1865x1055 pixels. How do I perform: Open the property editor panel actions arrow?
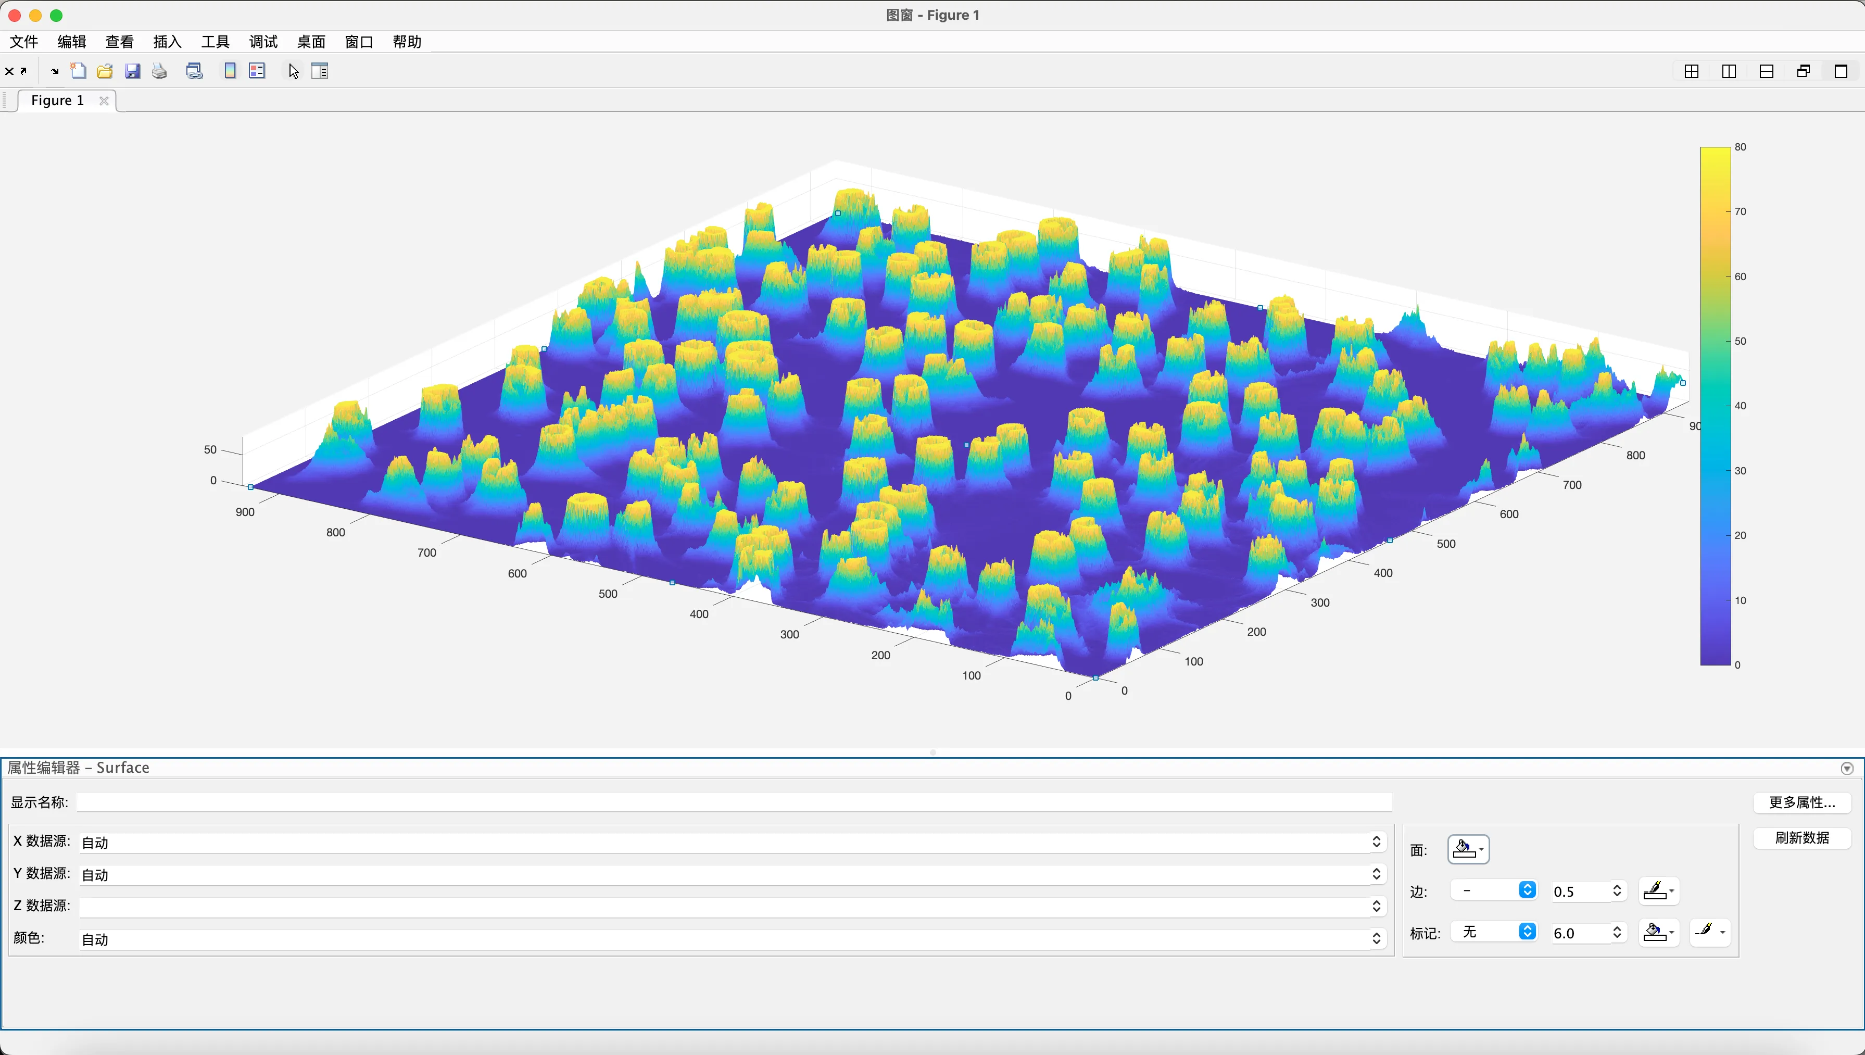1847,768
